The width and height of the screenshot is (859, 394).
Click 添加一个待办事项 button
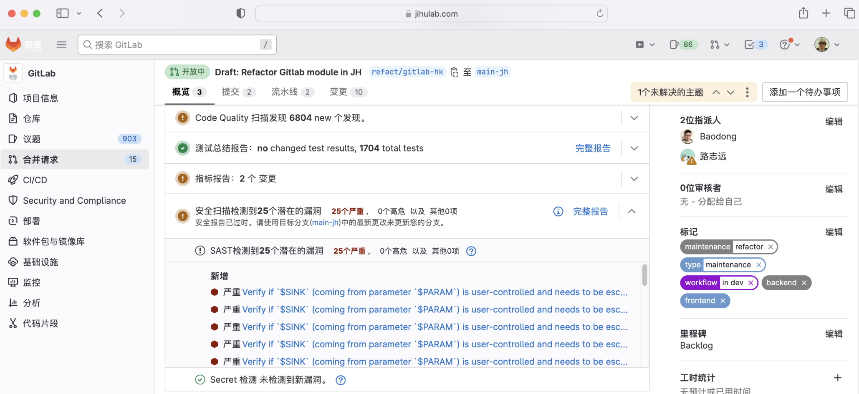(x=805, y=92)
